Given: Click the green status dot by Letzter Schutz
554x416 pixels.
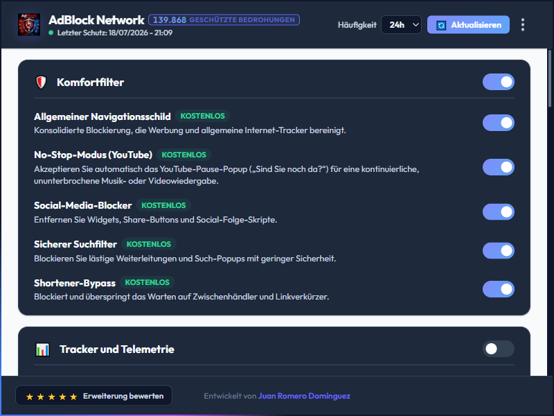Looking at the screenshot, I should click(x=51, y=33).
